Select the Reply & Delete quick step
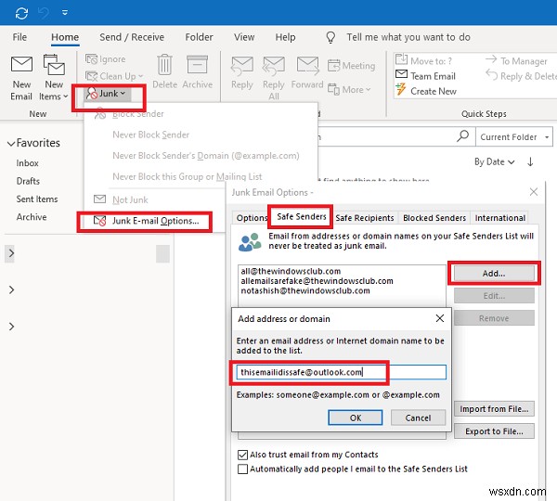The image size is (557, 501). 521,76
